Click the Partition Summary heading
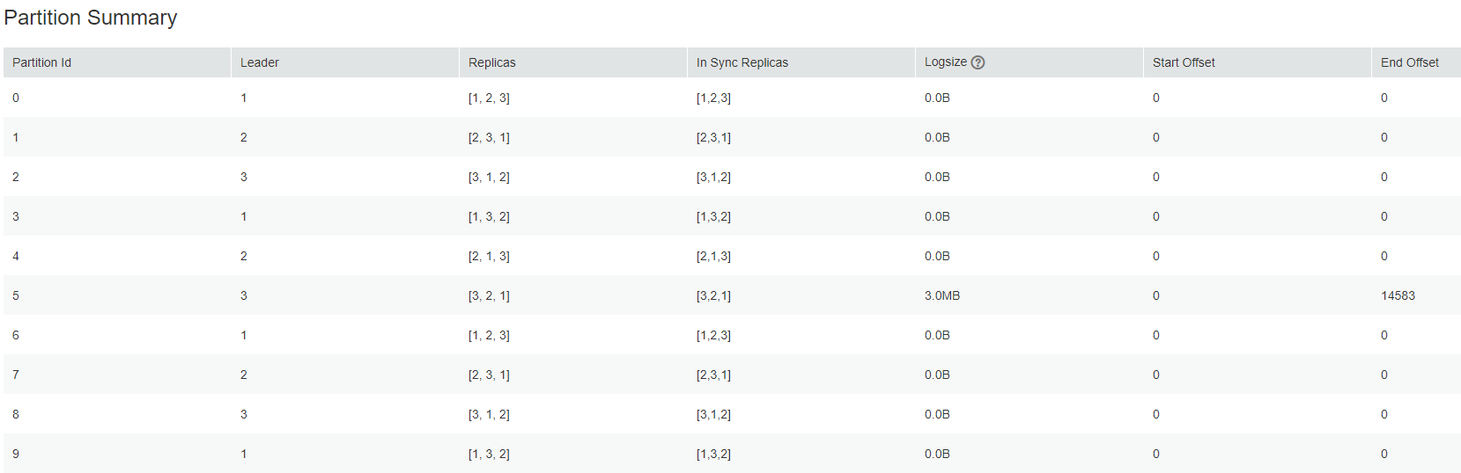 (91, 18)
